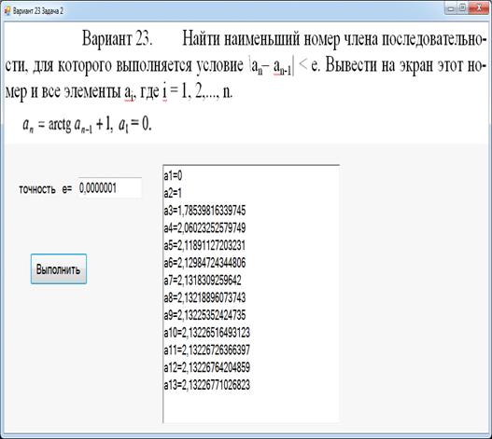
Task: Select the a13=2,13226771026823 result line
Action: pos(206,385)
